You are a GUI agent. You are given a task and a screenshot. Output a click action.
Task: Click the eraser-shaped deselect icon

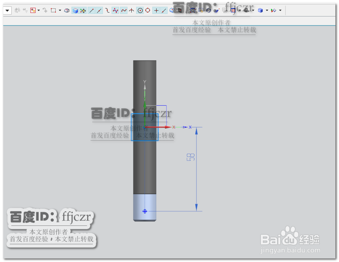(67, 10)
